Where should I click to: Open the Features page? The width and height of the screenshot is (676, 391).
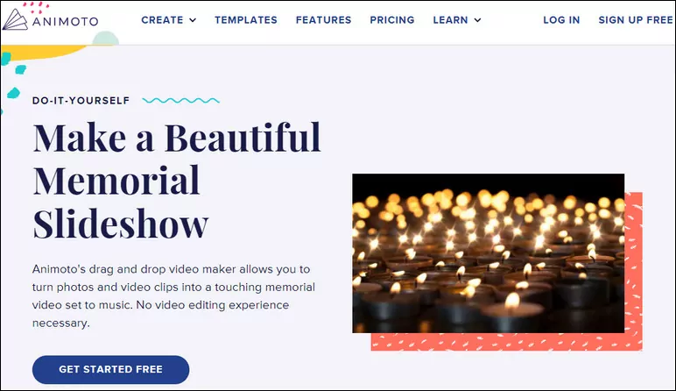(x=323, y=20)
